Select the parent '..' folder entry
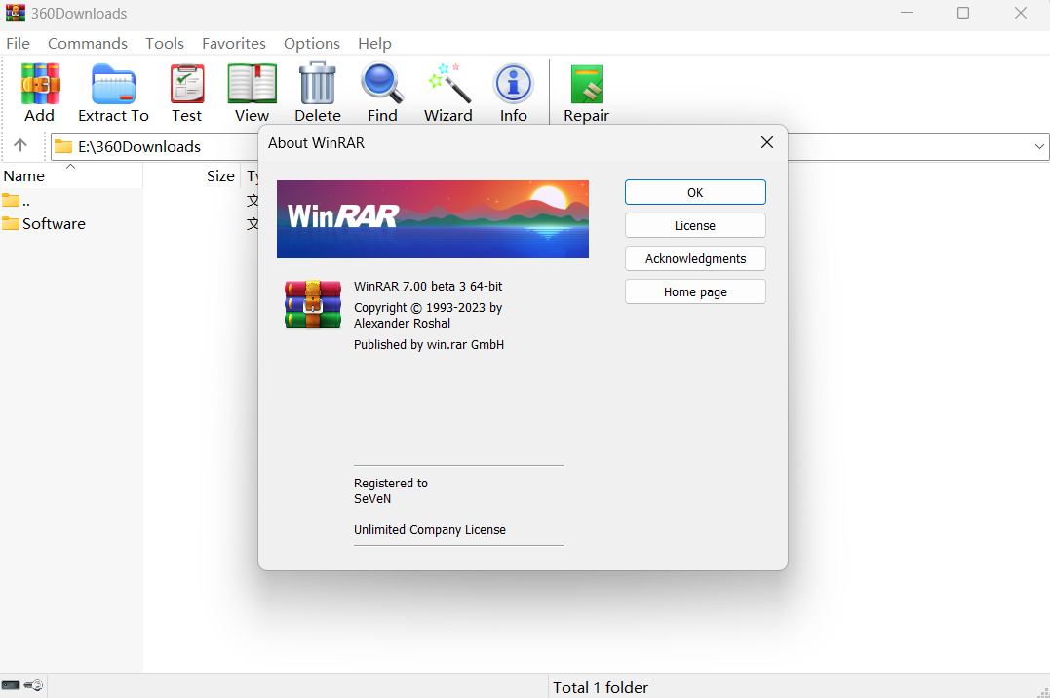 pos(16,200)
